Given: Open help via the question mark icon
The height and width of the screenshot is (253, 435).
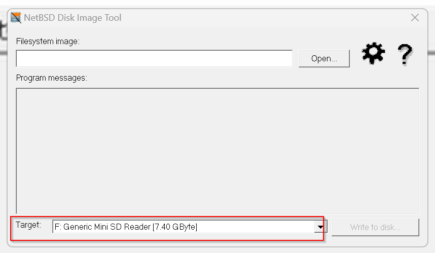Looking at the screenshot, I should (x=405, y=55).
